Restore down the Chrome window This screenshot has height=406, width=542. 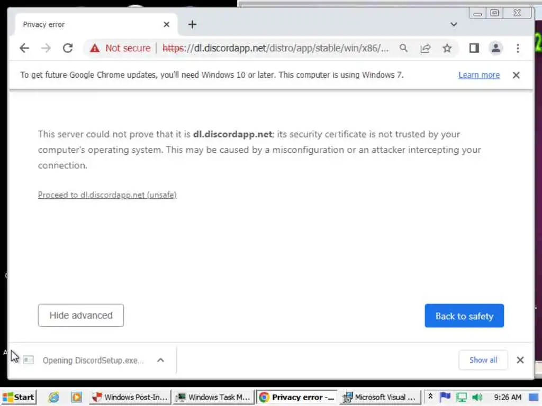pos(495,13)
